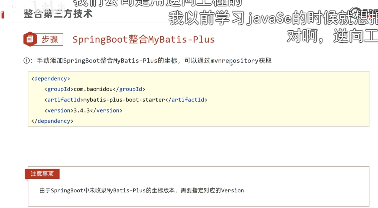Click the closing </dependency> tag line

tap(52, 121)
